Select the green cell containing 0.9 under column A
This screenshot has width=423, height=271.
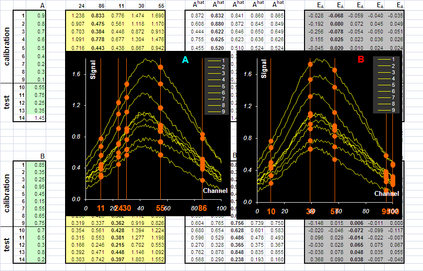click(36, 16)
